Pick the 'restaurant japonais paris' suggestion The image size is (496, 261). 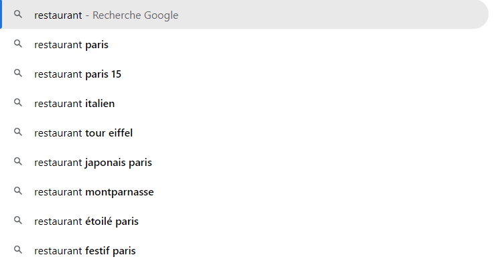coord(93,163)
